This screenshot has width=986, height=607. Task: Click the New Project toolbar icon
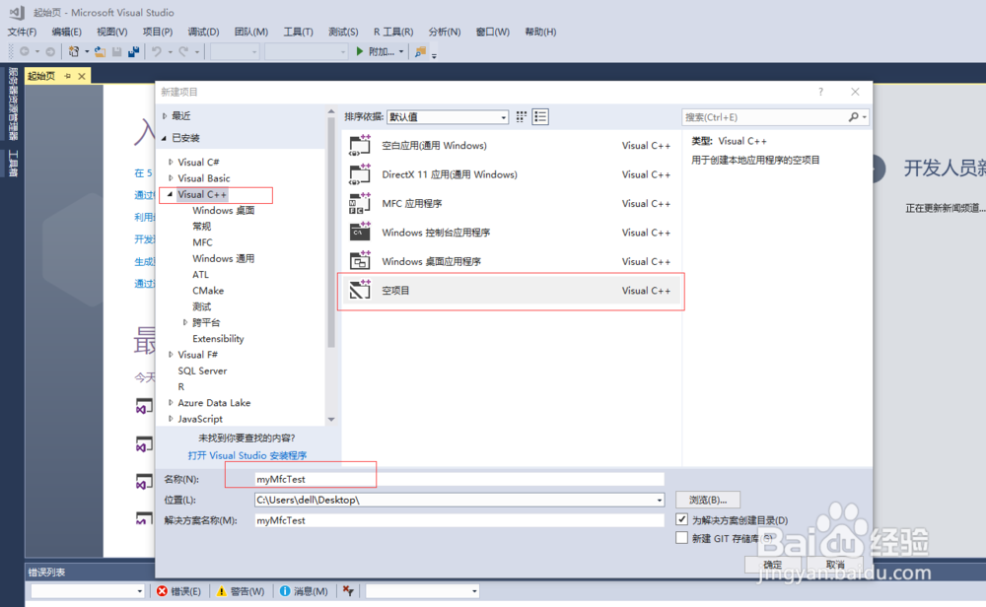coord(74,51)
